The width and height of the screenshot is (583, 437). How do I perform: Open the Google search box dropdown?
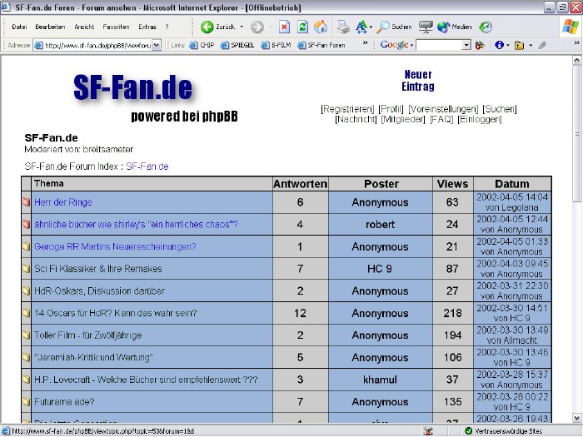tap(466, 45)
